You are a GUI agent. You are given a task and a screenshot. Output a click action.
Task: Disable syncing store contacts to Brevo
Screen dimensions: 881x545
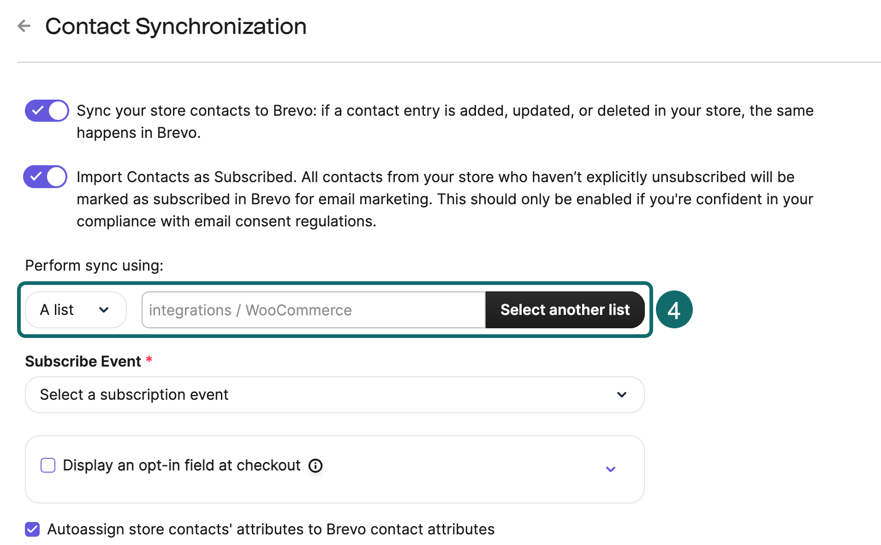pyautogui.click(x=46, y=111)
